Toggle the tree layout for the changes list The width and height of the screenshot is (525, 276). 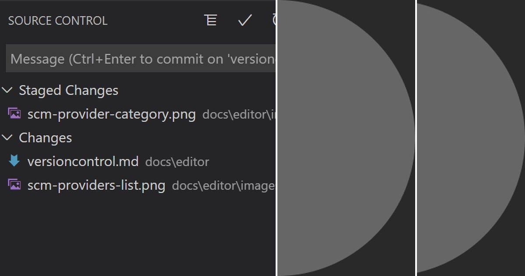[x=210, y=20]
